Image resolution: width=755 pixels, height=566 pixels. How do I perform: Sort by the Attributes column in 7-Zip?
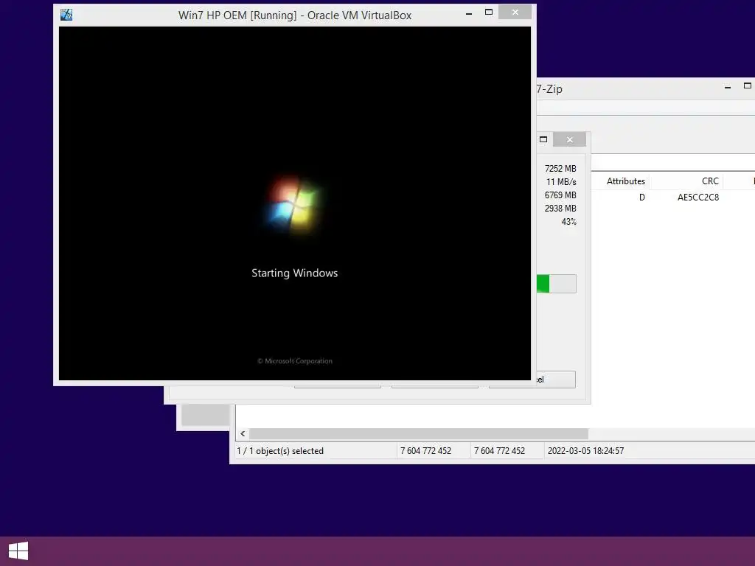pyautogui.click(x=625, y=181)
